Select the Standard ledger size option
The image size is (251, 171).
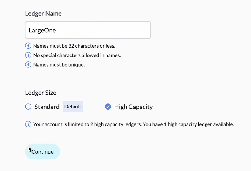(x=28, y=107)
